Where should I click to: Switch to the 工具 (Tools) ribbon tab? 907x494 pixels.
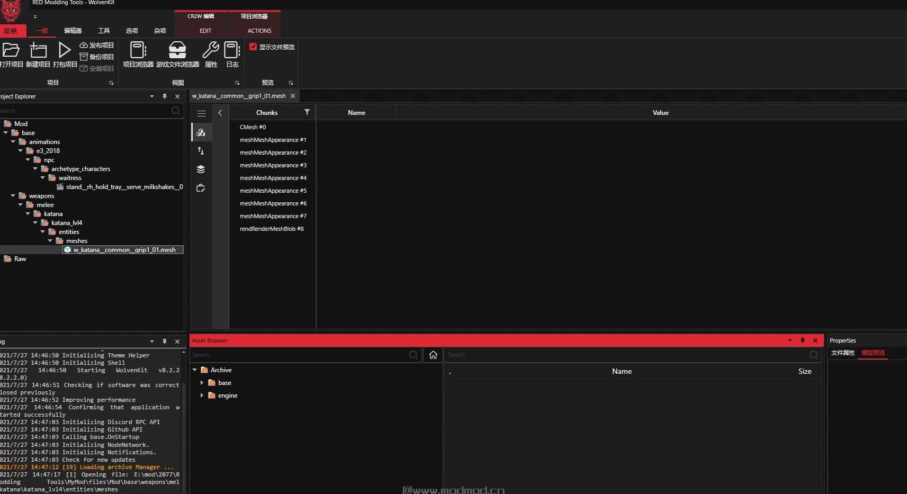[x=104, y=31]
